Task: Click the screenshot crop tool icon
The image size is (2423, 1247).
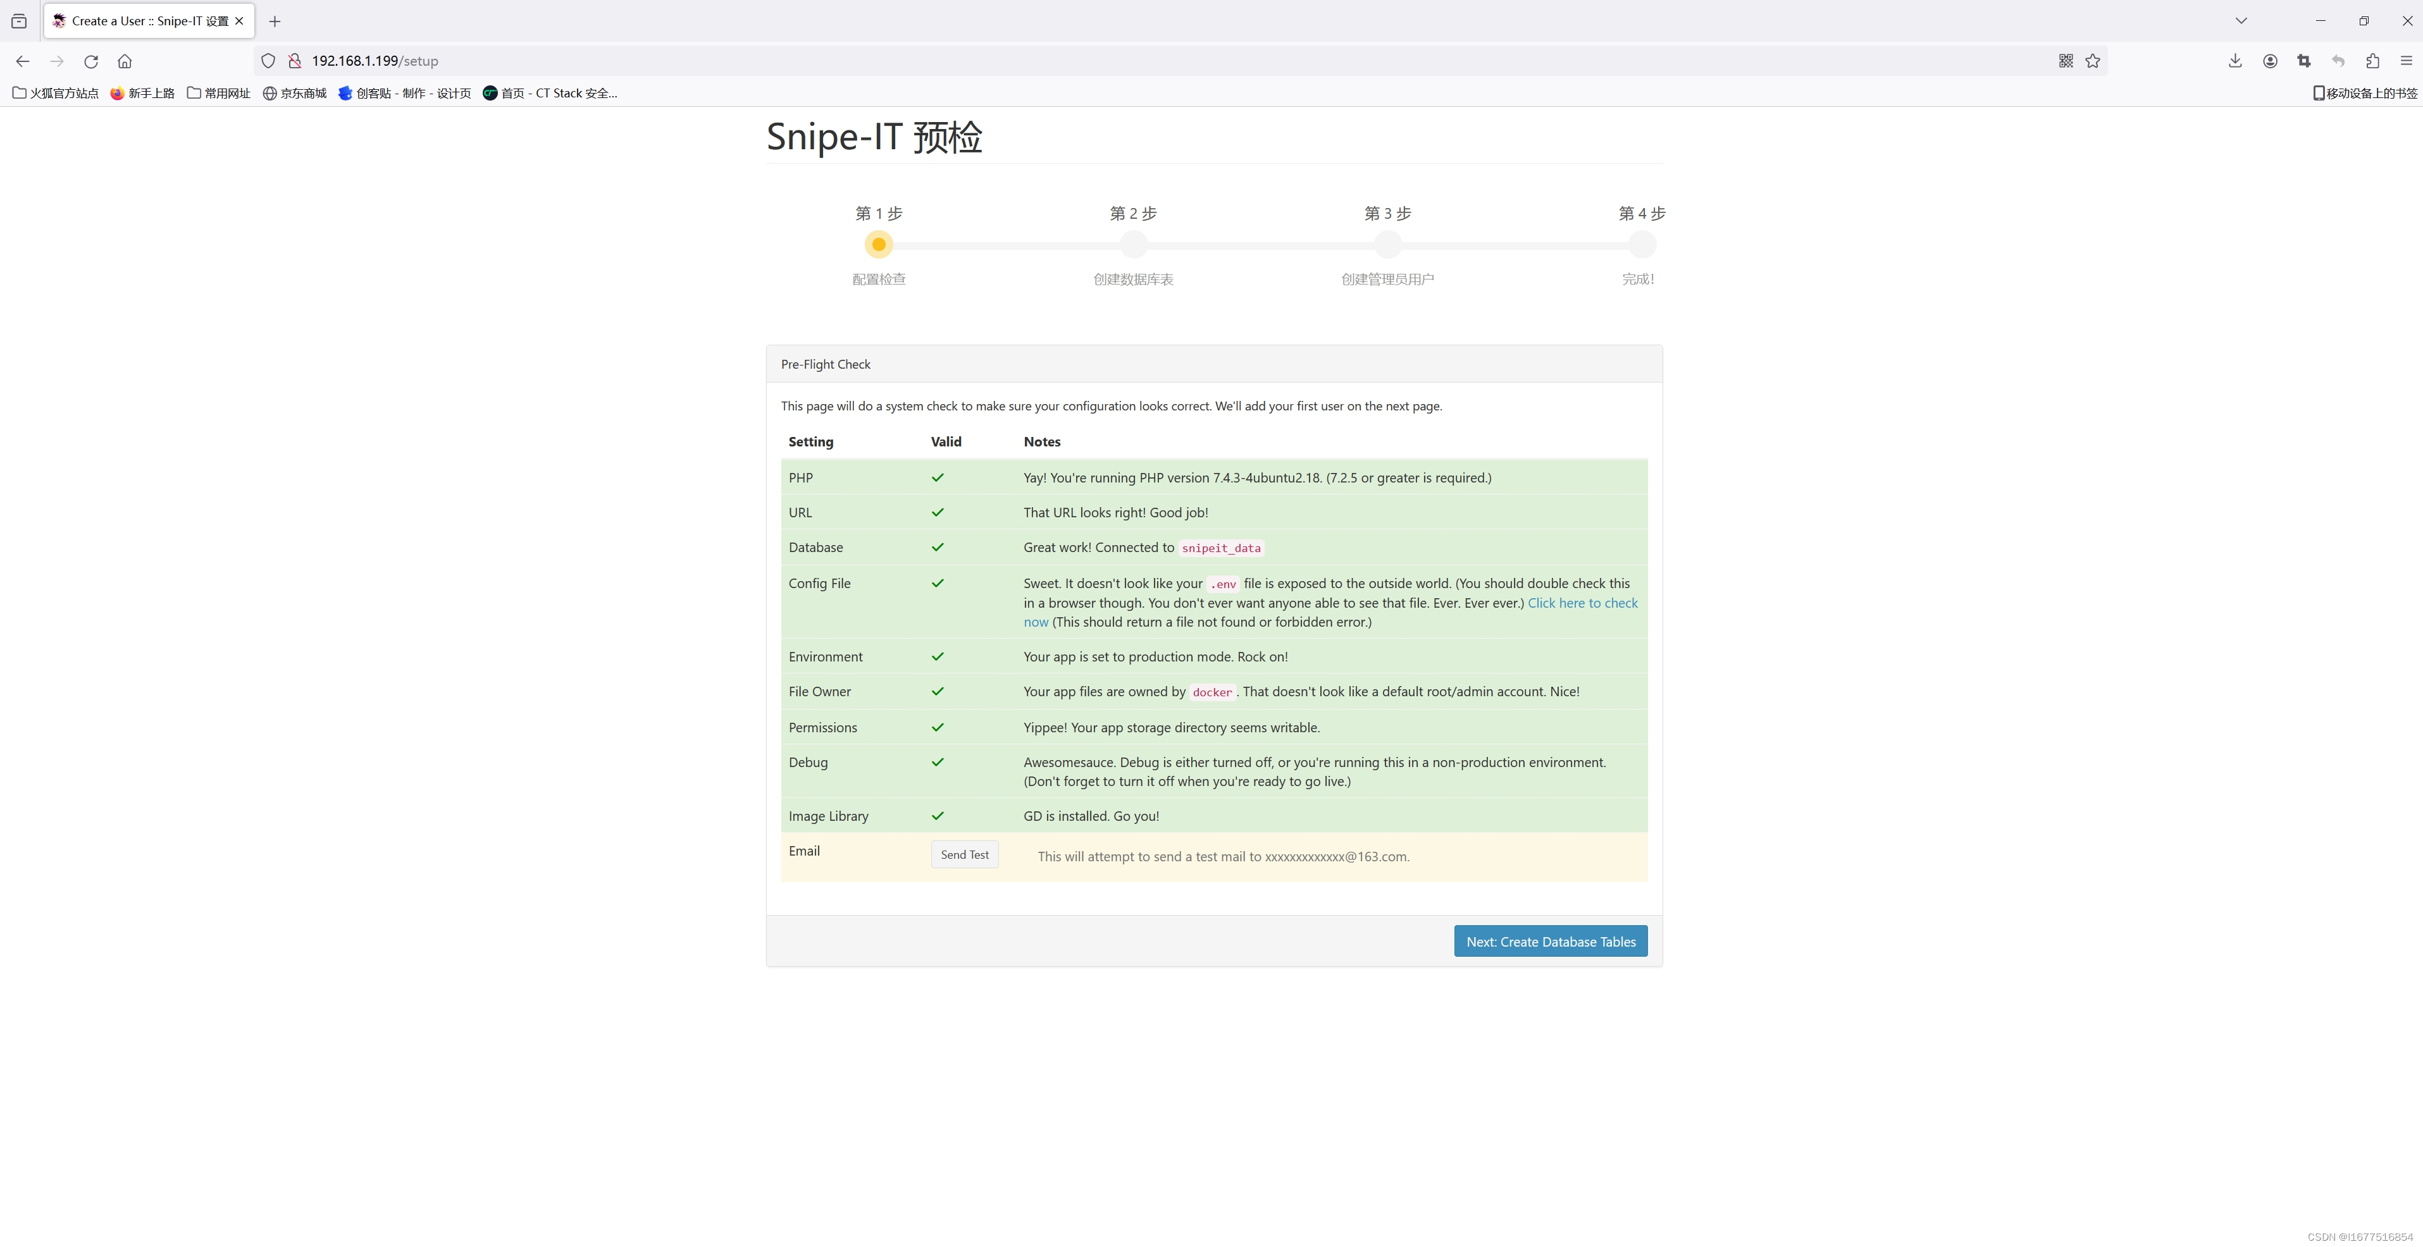Action: pyautogui.click(x=2303, y=61)
